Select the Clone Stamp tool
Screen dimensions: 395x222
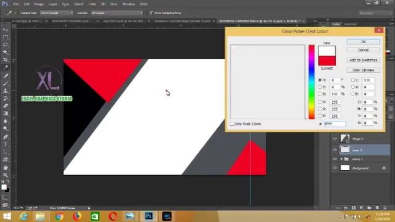click(x=6, y=91)
